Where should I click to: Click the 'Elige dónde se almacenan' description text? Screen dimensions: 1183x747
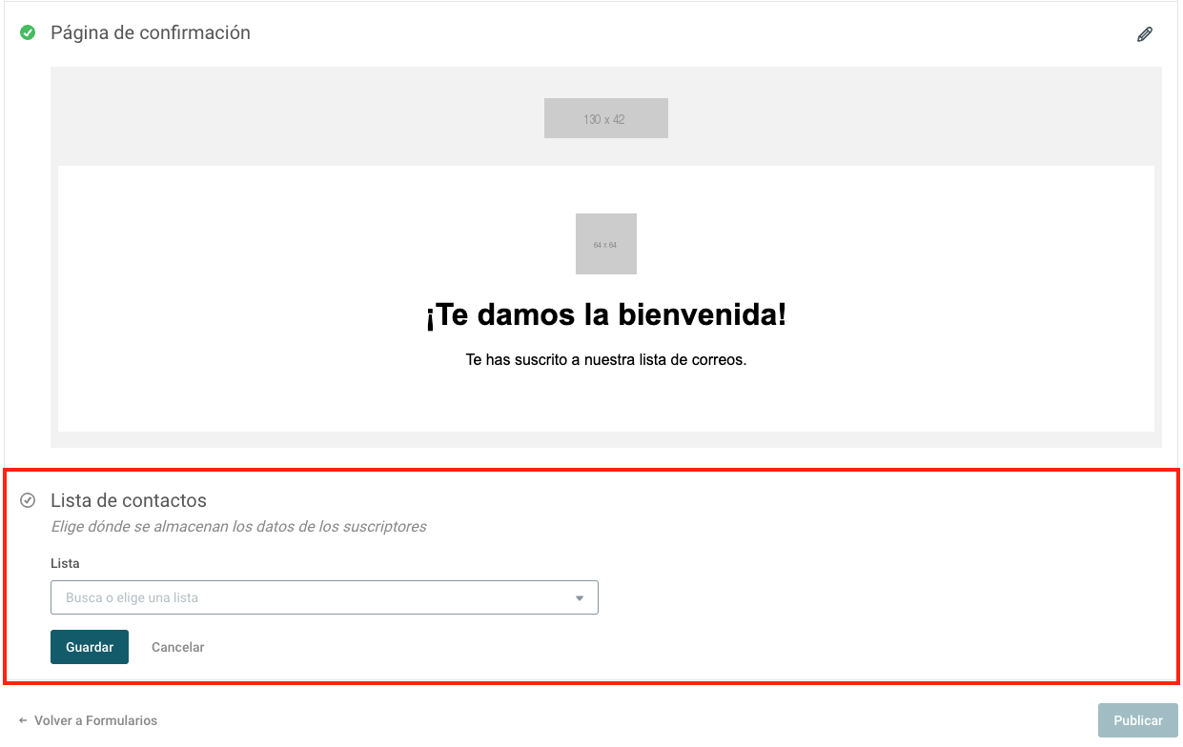[x=238, y=526]
